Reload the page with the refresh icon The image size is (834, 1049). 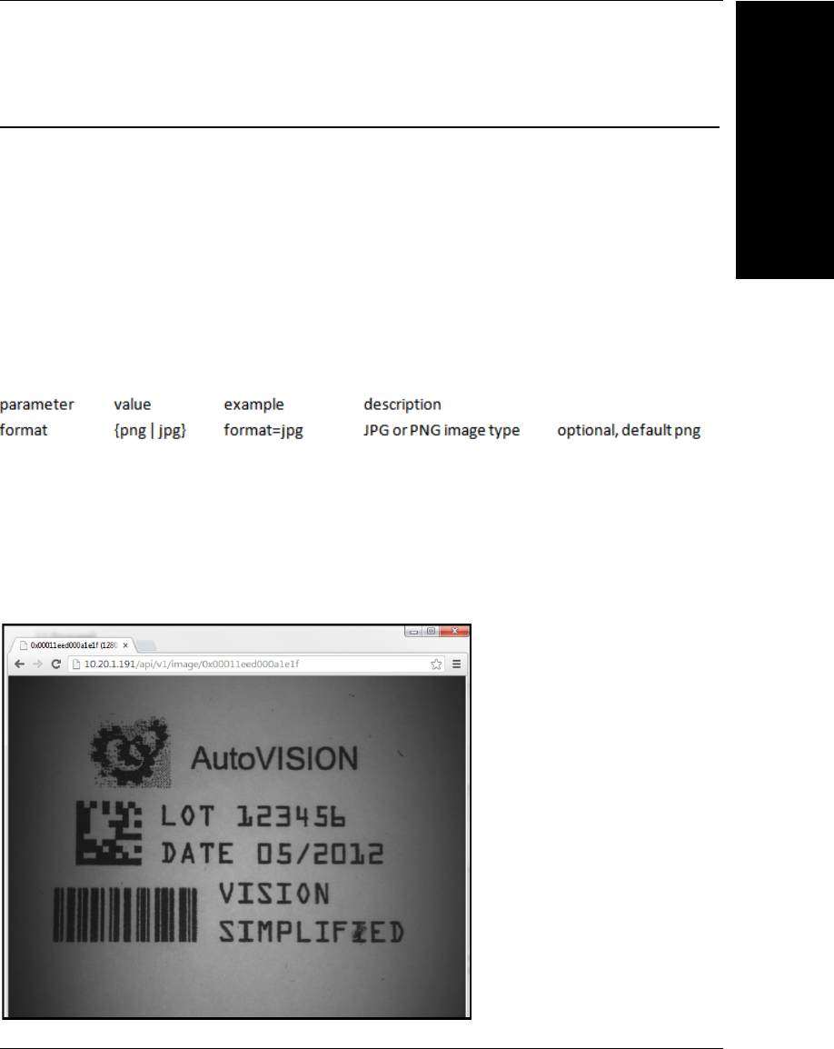pos(56,664)
